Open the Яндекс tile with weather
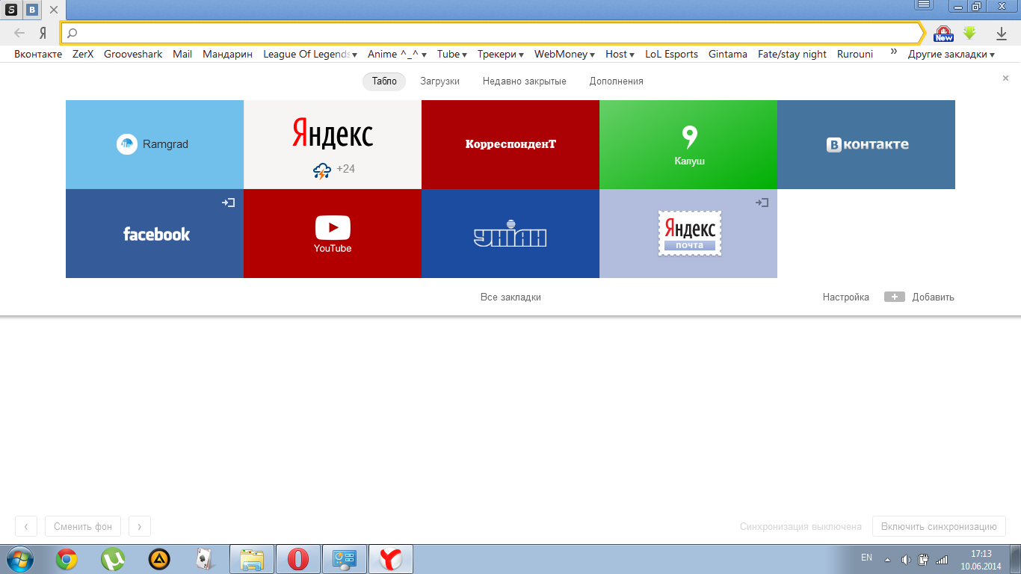Image resolution: width=1021 pixels, height=574 pixels. (x=333, y=144)
